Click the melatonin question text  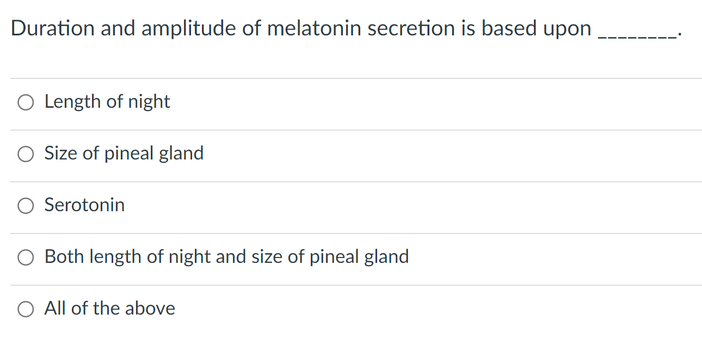pyautogui.click(x=347, y=29)
